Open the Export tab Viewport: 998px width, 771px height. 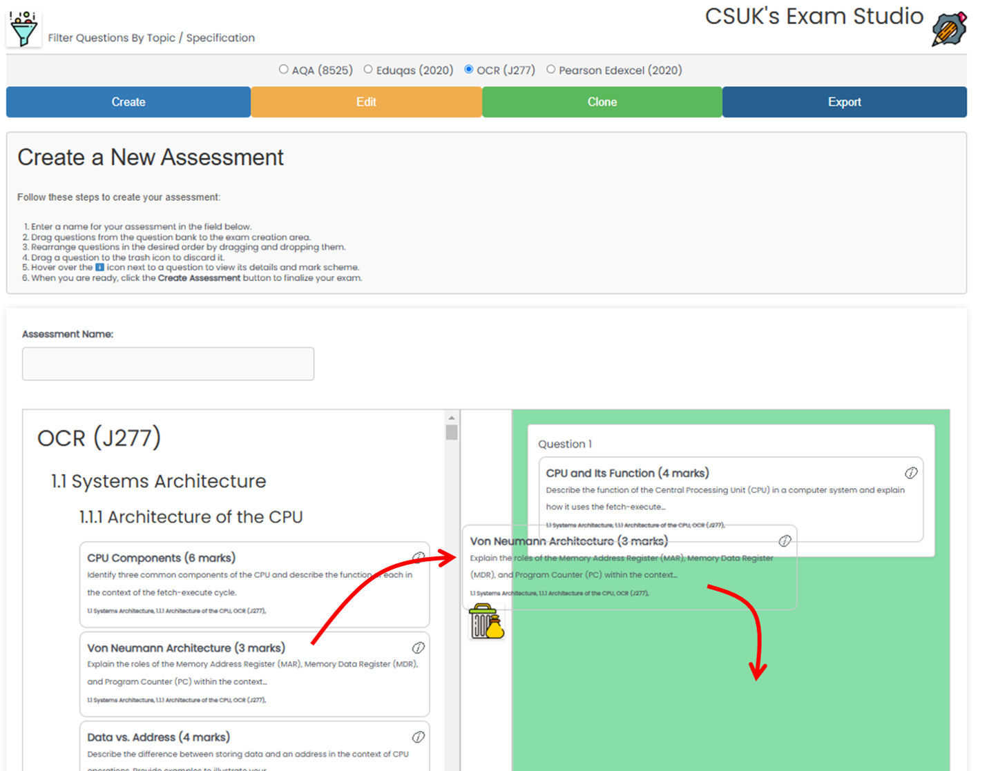[x=844, y=102]
